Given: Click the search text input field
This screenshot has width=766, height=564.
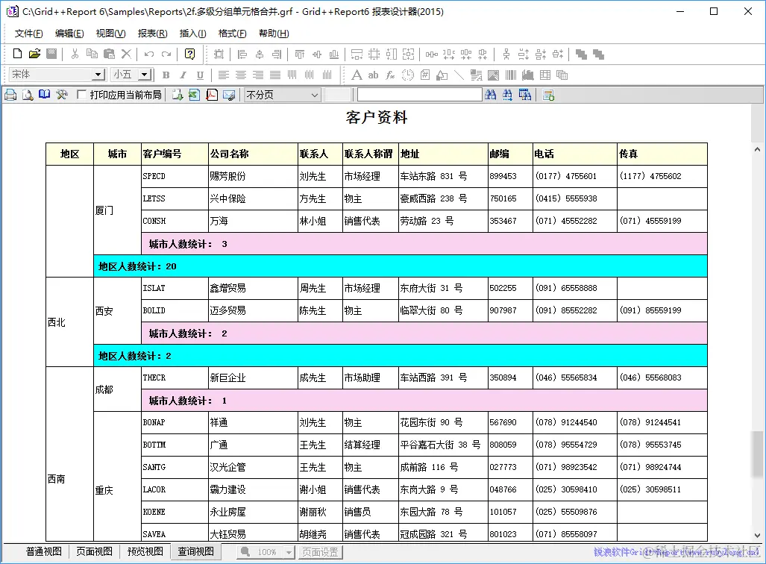Looking at the screenshot, I should [419, 95].
